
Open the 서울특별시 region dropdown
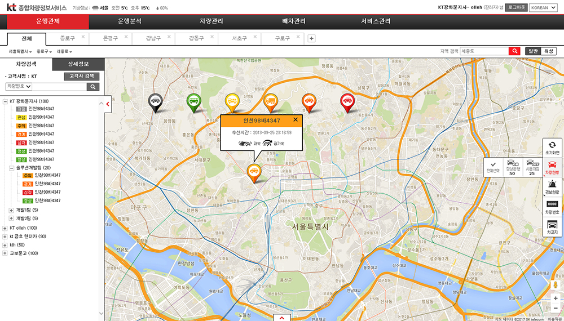(20, 52)
